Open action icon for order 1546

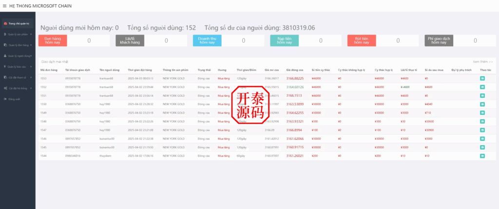[482, 139]
